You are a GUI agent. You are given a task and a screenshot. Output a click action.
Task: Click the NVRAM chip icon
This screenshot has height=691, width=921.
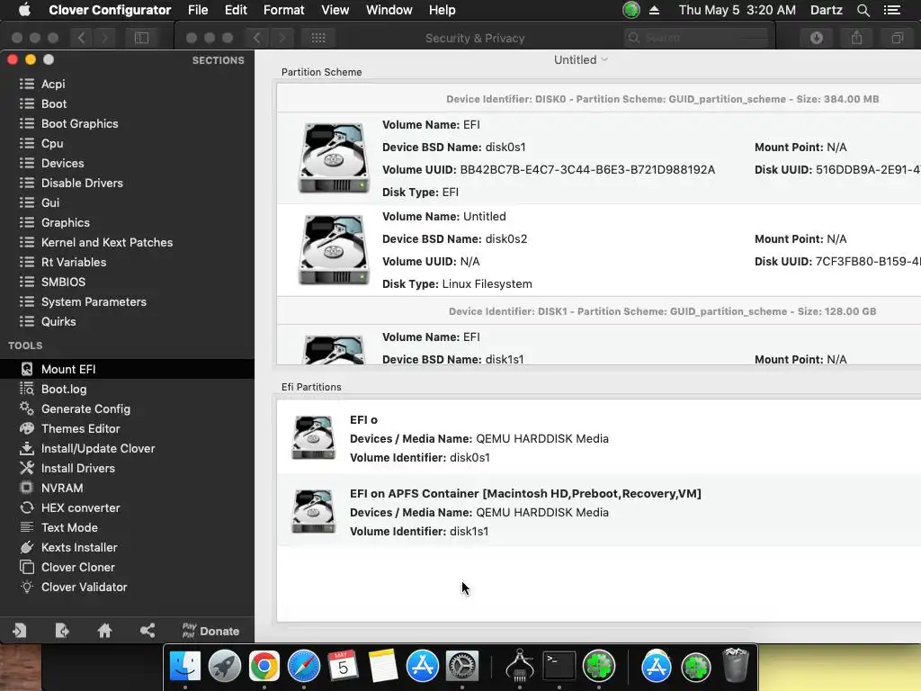pos(27,488)
